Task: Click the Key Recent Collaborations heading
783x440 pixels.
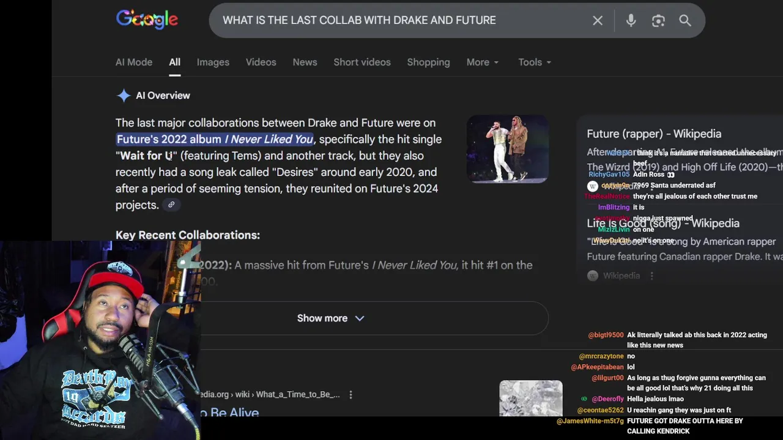Action: (188, 235)
